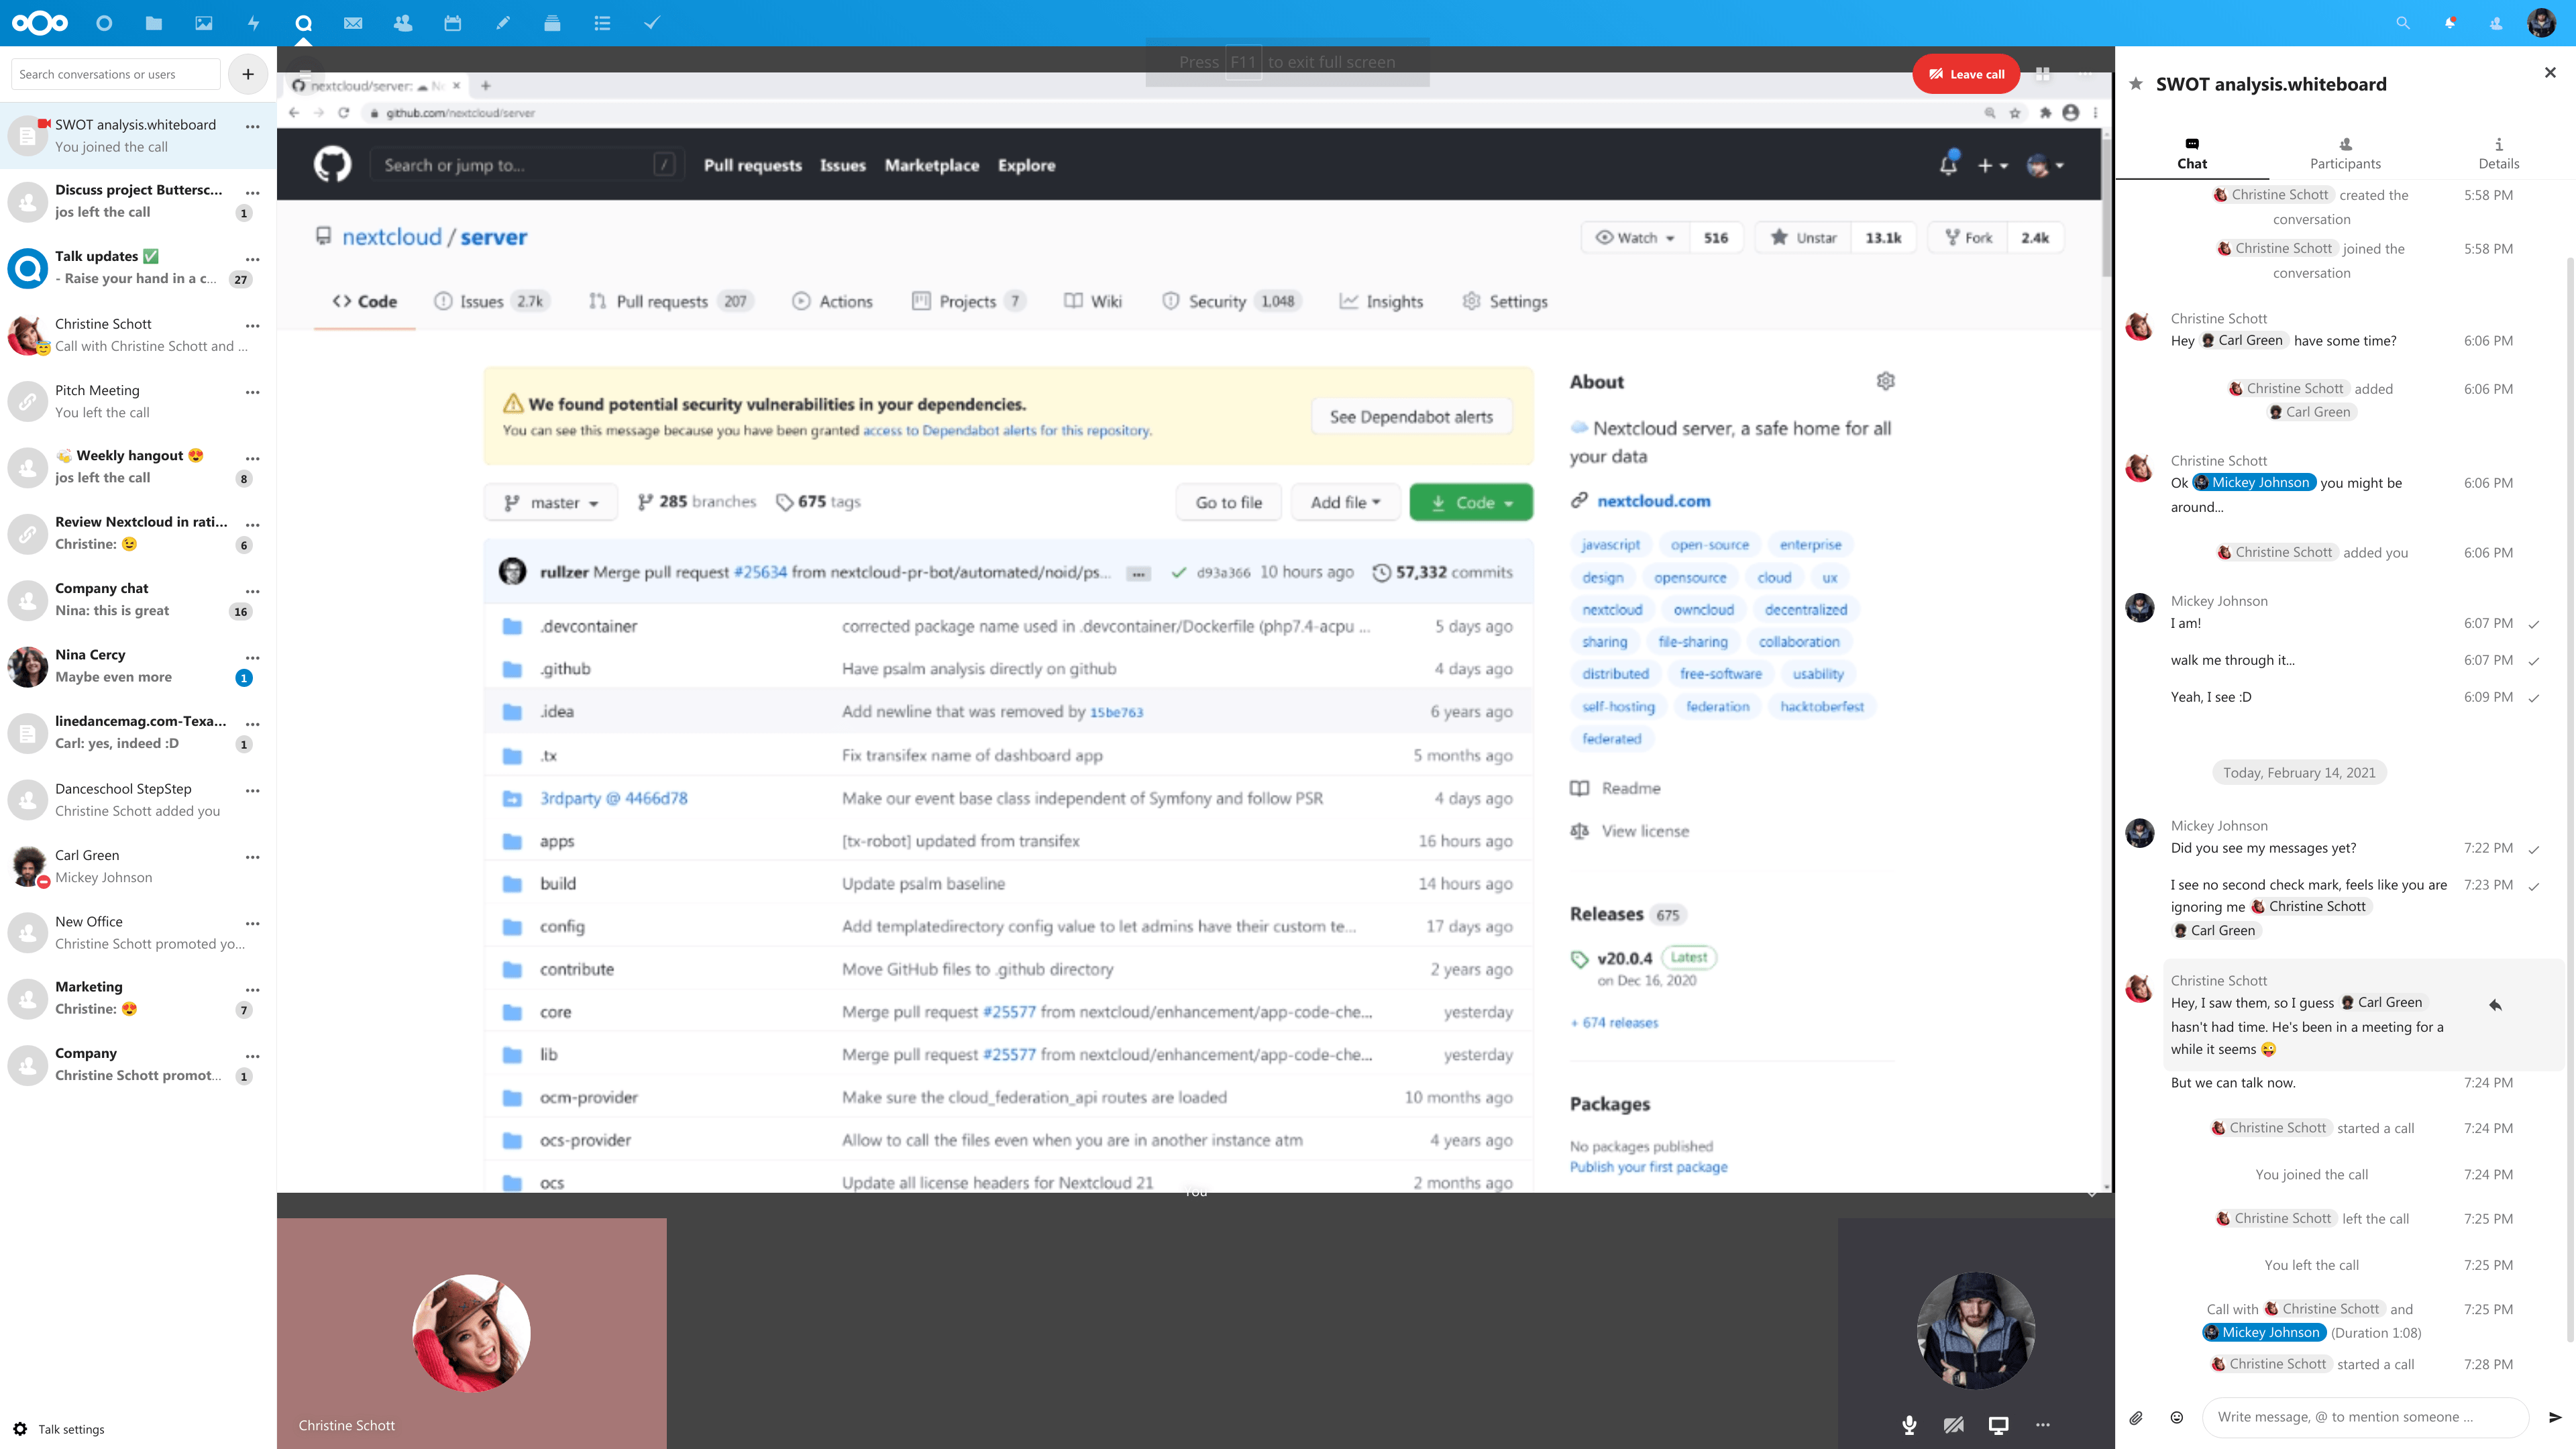Switch to the Participants tab

pyautogui.click(x=2345, y=154)
